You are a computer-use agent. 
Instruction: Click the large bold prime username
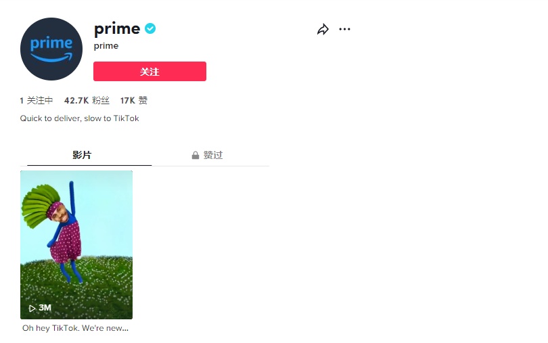tap(117, 28)
